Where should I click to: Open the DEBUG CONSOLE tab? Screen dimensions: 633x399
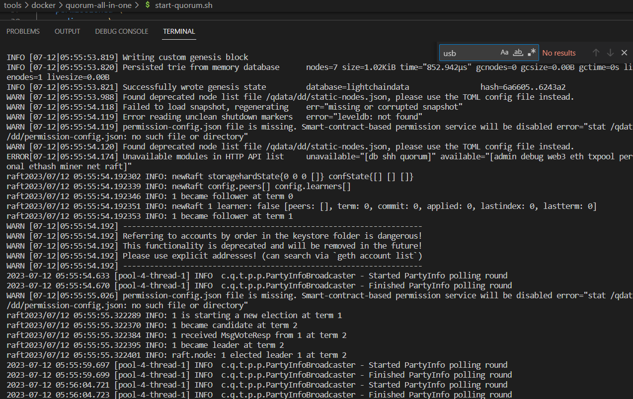coord(121,31)
